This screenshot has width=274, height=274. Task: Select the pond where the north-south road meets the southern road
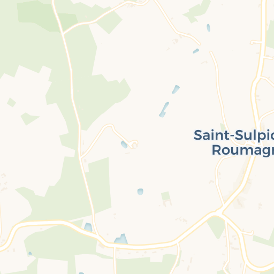(x=88, y=227)
